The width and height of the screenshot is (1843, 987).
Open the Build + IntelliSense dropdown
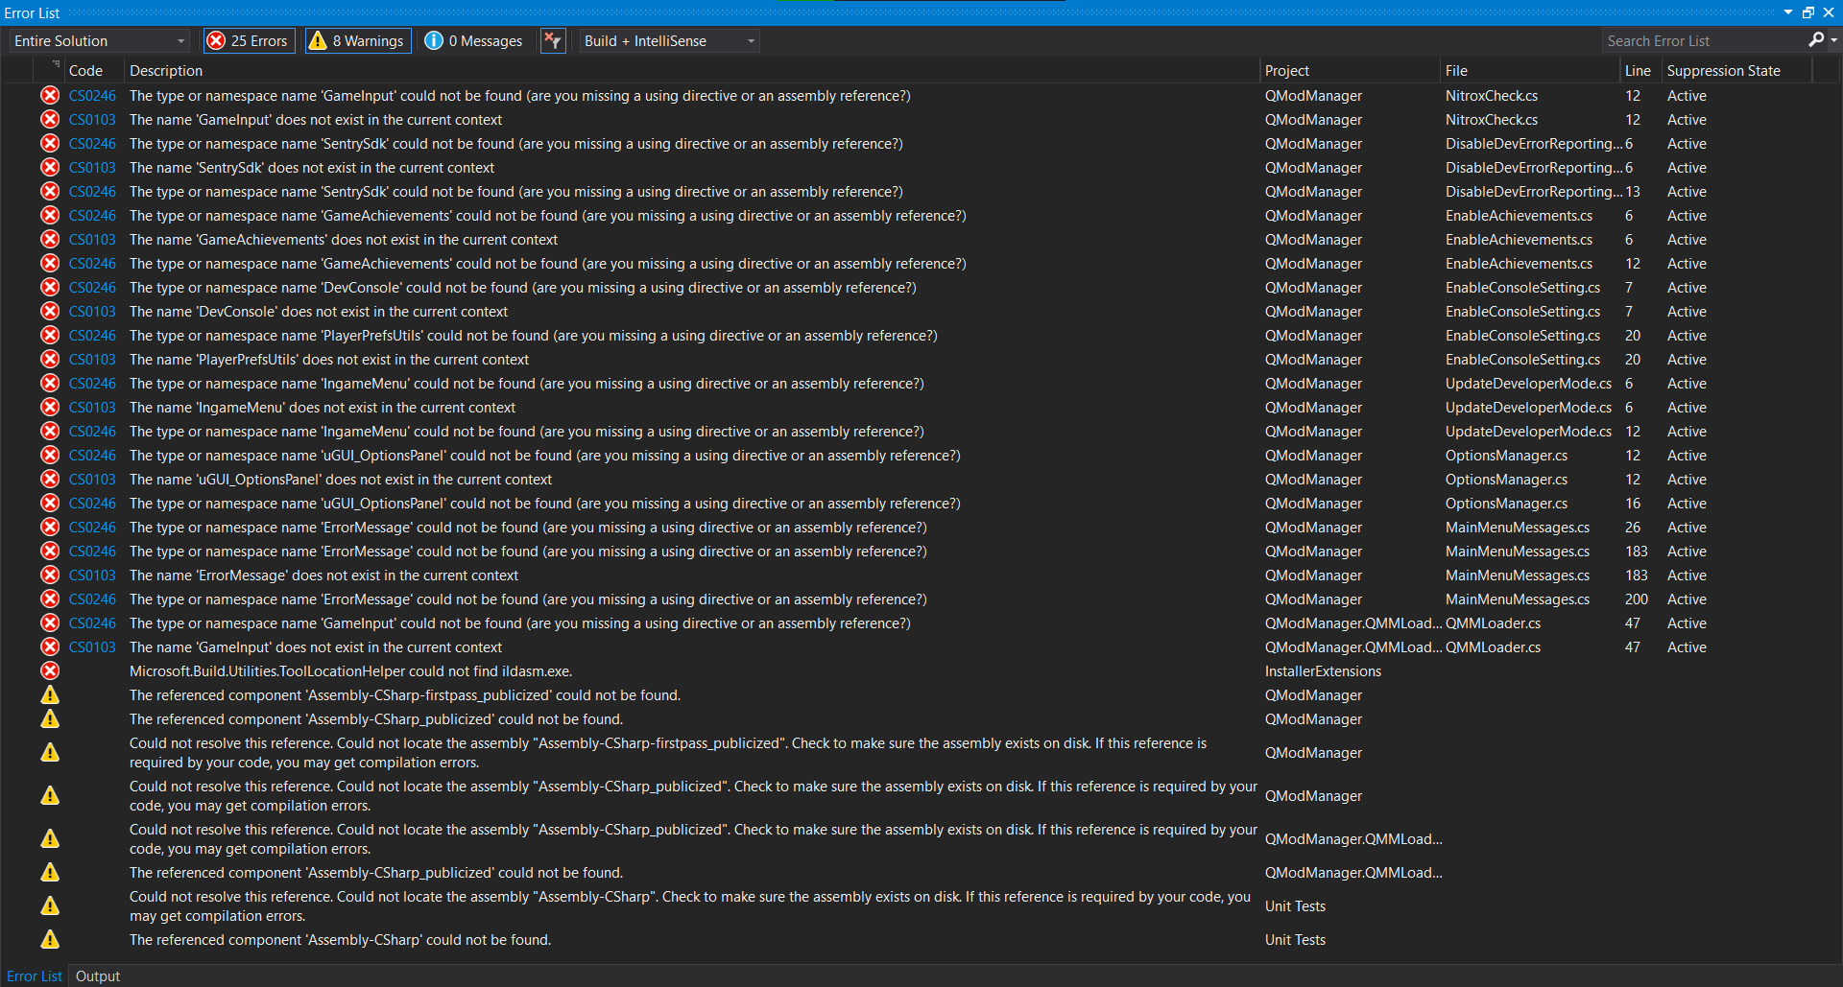pos(751,40)
